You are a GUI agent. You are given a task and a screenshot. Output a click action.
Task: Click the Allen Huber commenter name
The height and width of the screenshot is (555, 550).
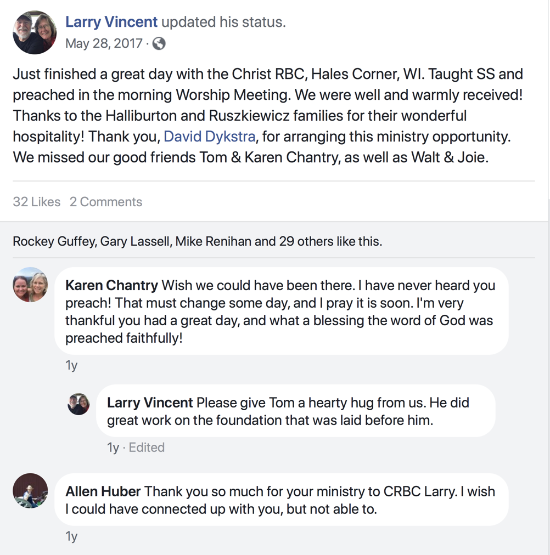coord(103,491)
